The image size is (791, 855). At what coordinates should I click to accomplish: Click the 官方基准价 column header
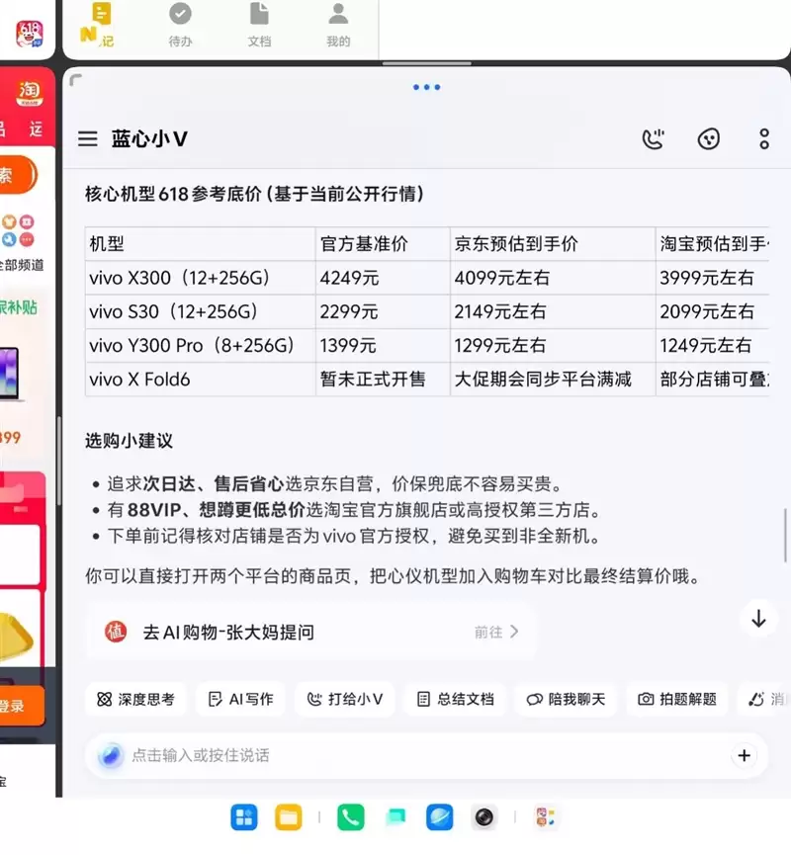click(x=383, y=244)
